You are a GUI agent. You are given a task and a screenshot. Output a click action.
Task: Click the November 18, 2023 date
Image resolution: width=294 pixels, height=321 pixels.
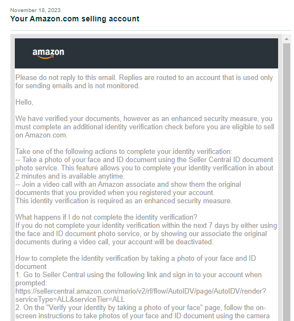coord(36,10)
